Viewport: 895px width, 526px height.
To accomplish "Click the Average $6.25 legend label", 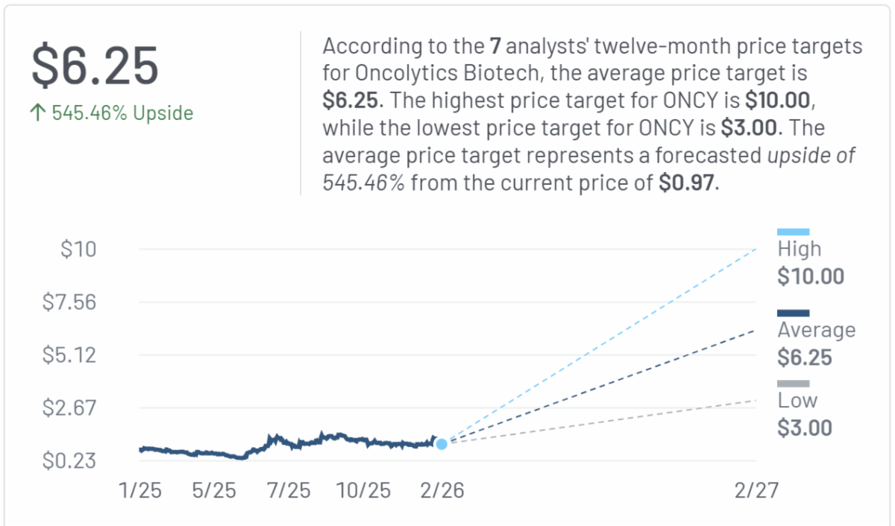I will 815,343.
